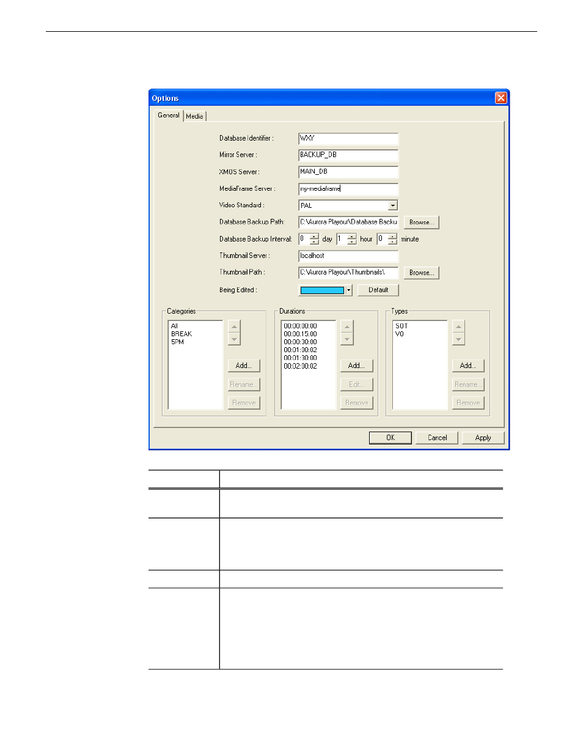Click the Being Edited blue color swatch
The height and width of the screenshot is (755, 583).
[322, 290]
